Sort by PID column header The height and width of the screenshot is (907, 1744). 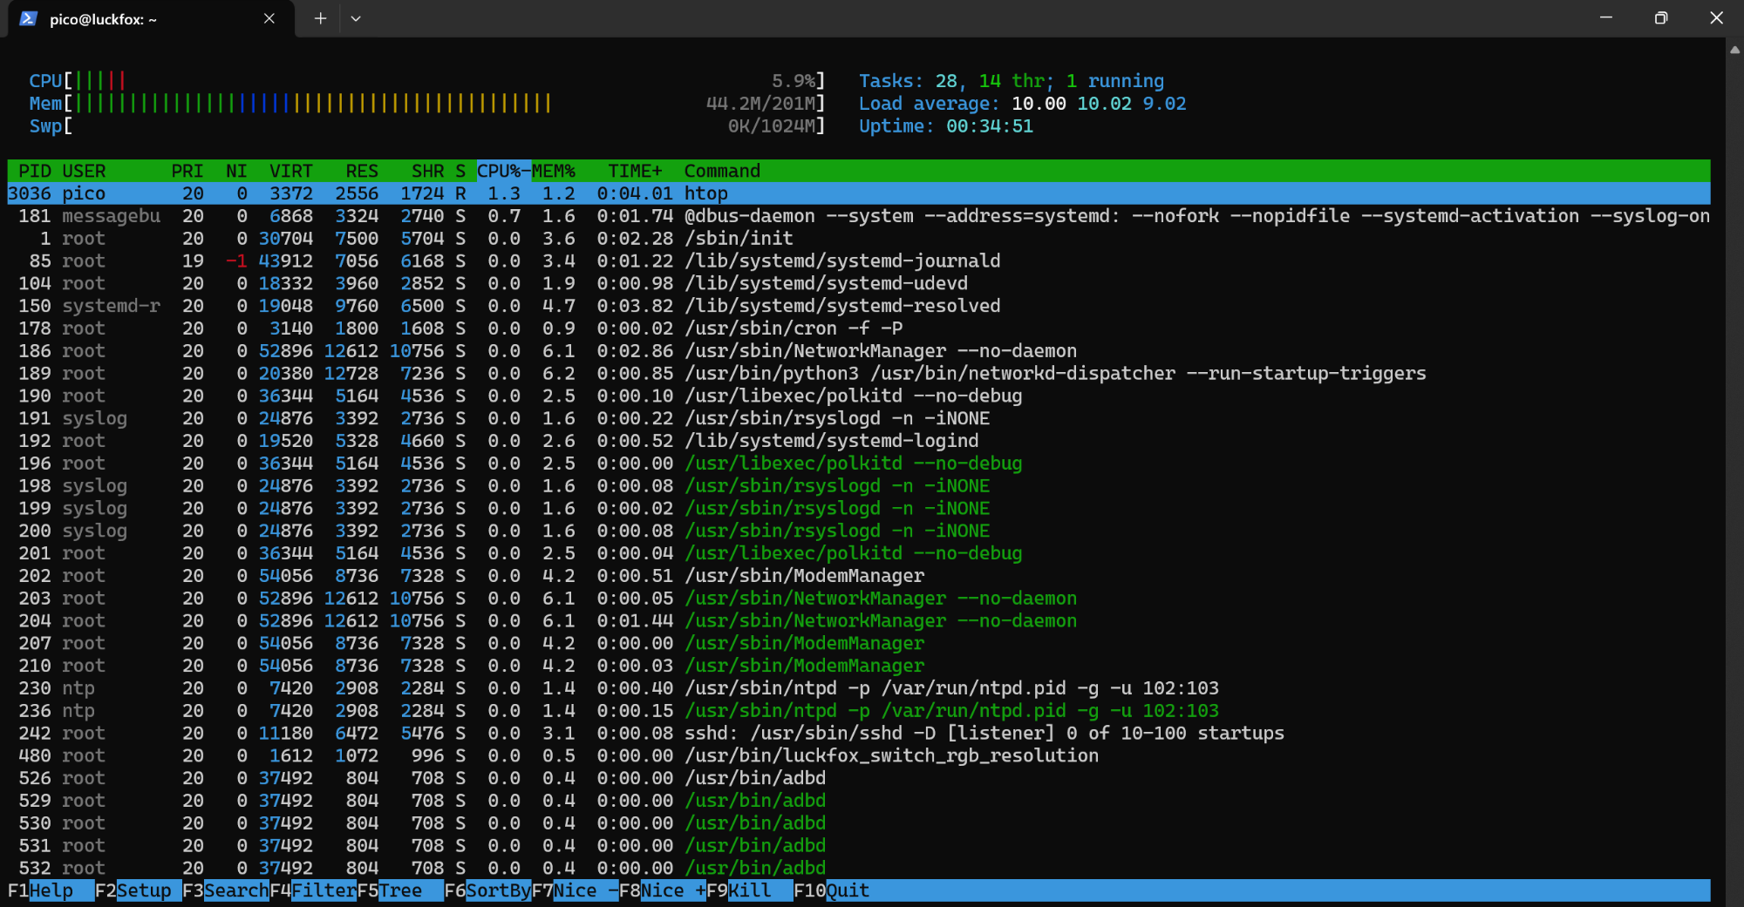pos(34,171)
